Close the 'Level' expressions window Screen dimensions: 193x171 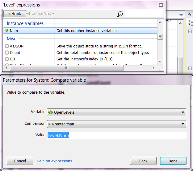click(x=161, y=5)
